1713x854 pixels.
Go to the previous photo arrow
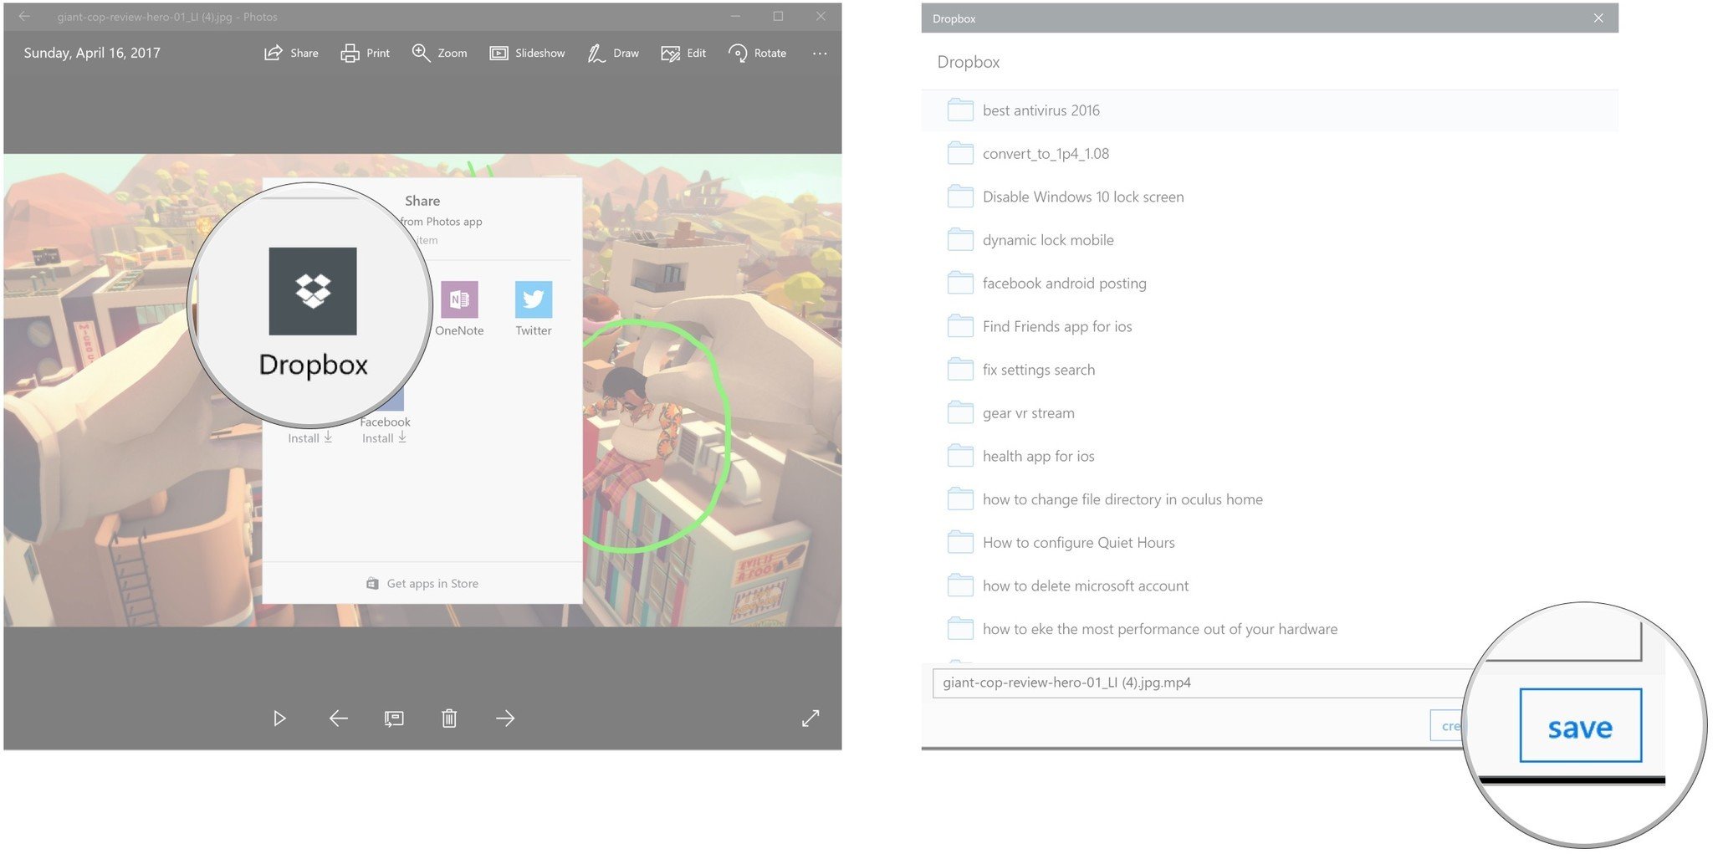point(338,718)
